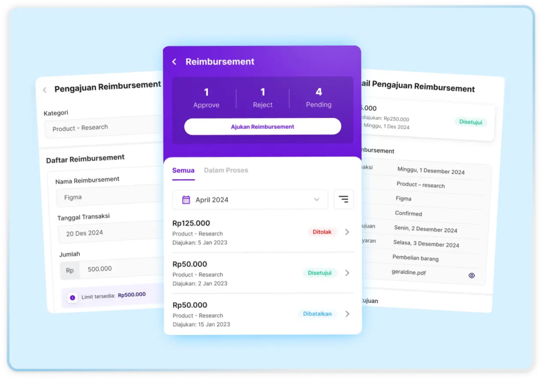Open the Ditolak Rp125.000 entry chevron
Image resolution: width=542 pixels, height=380 pixels.
click(347, 232)
